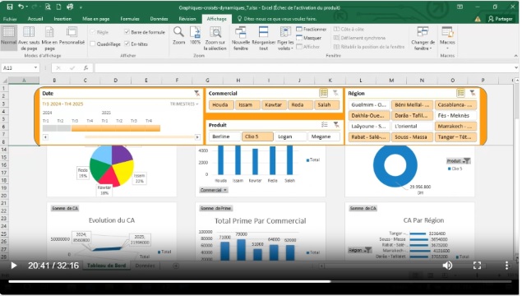Click the Save icon in quick access toolbar

point(10,7)
